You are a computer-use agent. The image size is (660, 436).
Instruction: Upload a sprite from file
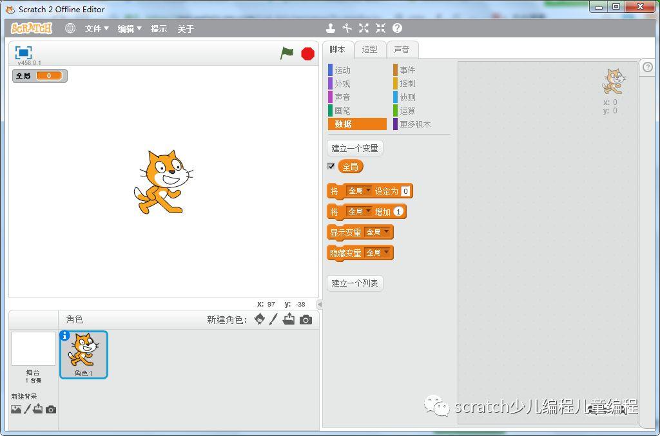click(x=289, y=319)
